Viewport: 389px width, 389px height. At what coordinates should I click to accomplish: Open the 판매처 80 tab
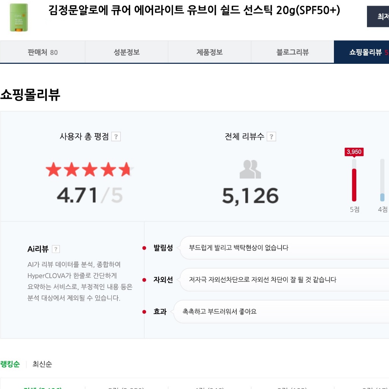43,52
